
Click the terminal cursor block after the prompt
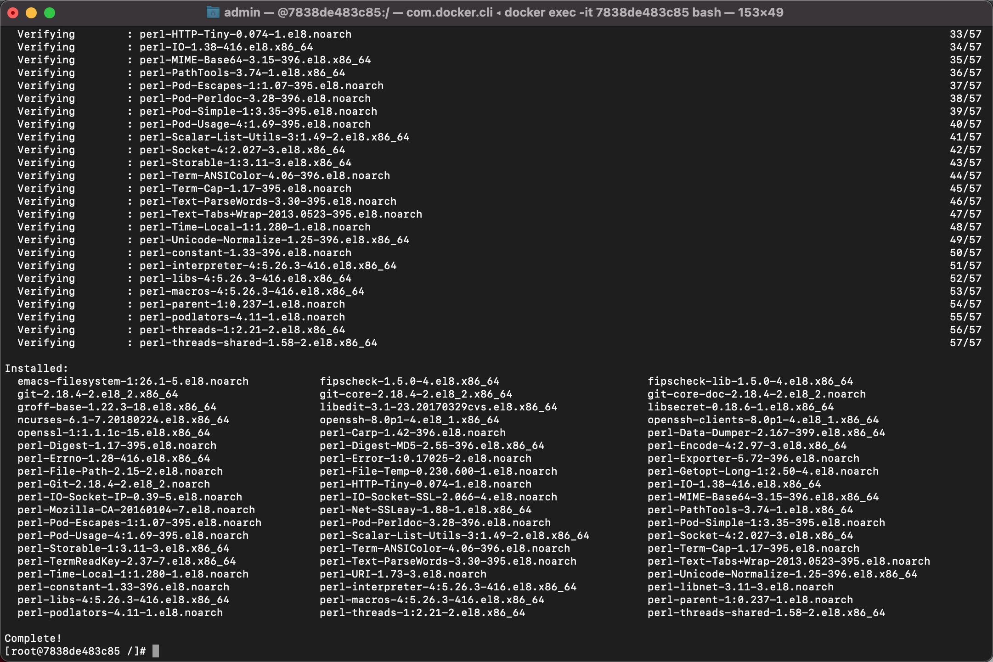(x=156, y=651)
